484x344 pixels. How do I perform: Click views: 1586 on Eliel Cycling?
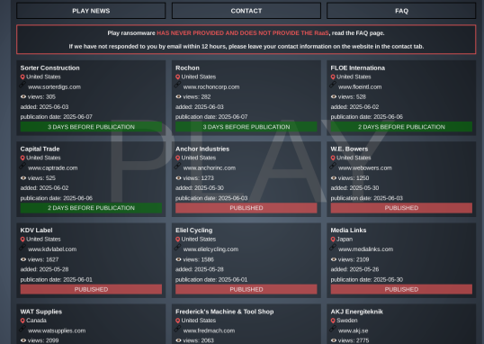[x=198, y=259]
